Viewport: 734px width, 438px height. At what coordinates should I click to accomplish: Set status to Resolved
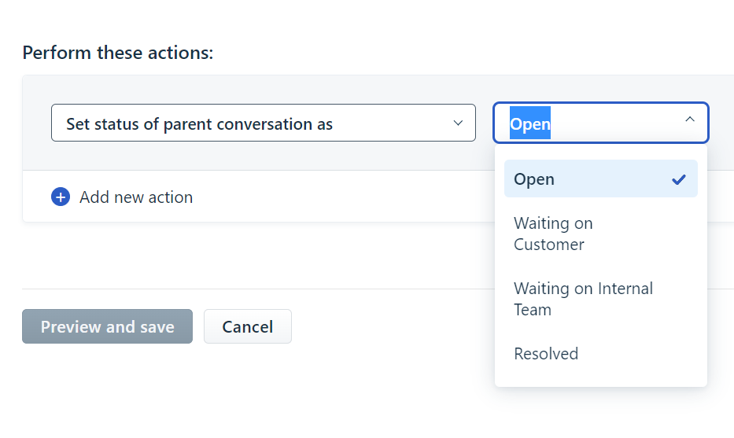tap(546, 354)
